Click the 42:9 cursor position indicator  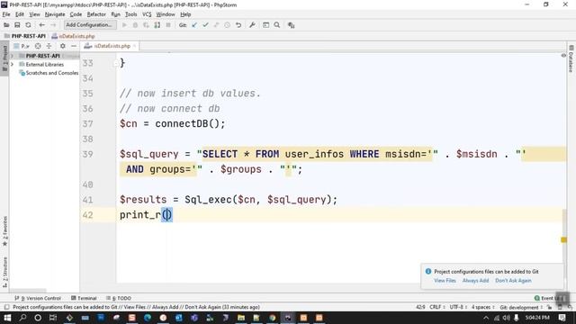pyautogui.click(x=420, y=307)
